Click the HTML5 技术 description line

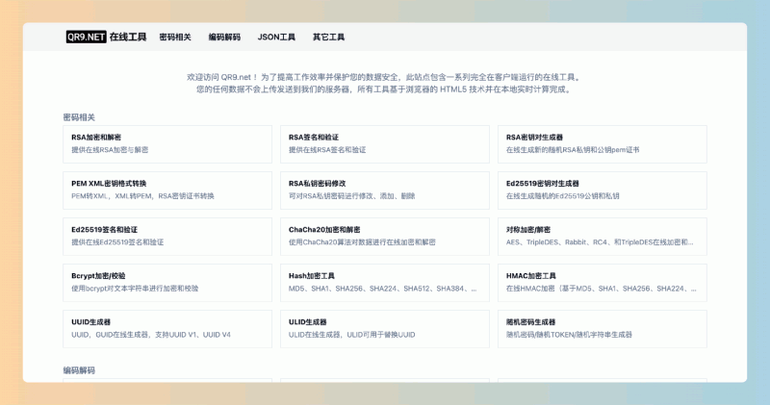tap(384, 89)
